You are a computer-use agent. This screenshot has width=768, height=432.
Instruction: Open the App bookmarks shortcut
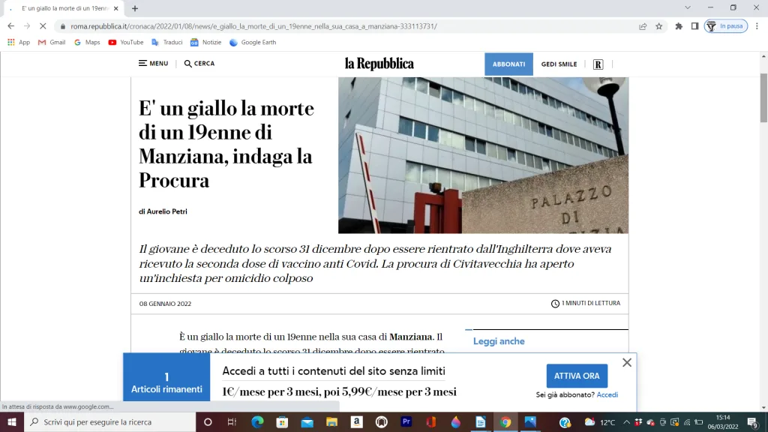(19, 42)
